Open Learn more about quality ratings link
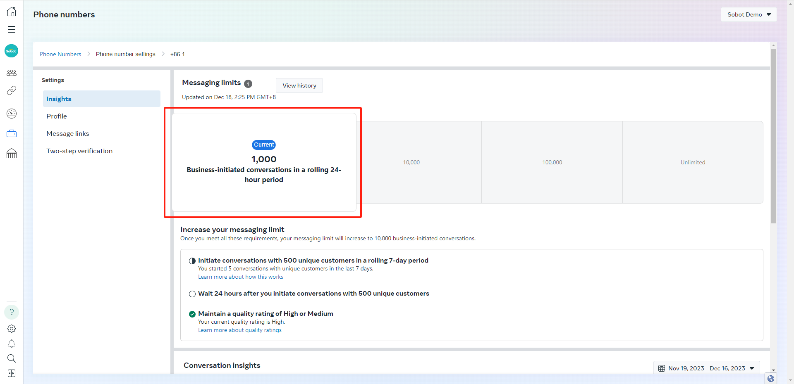The image size is (794, 384). (x=240, y=330)
